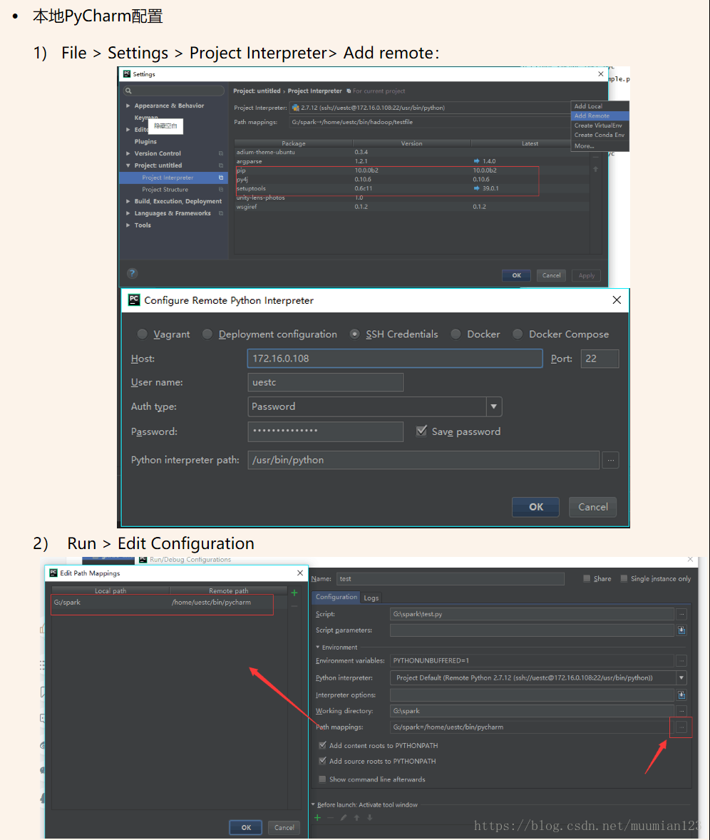Expand the Tools settings node
Image resolution: width=710 pixels, height=840 pixels.
128,225
